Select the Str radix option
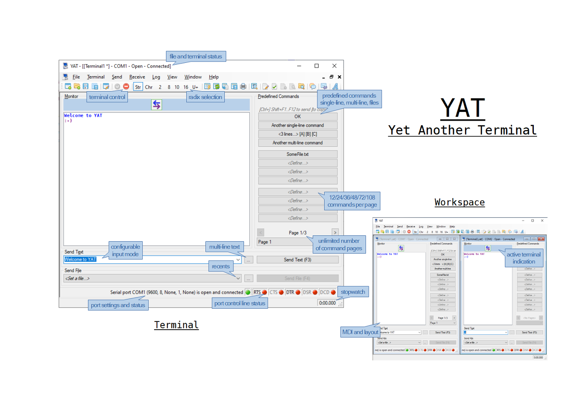 [138, 87]
